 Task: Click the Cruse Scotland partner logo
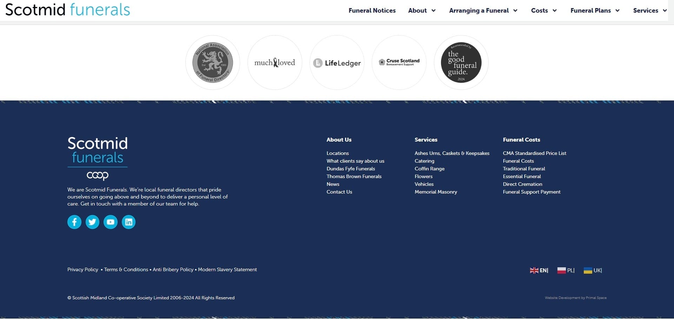(x=399, y=63)
